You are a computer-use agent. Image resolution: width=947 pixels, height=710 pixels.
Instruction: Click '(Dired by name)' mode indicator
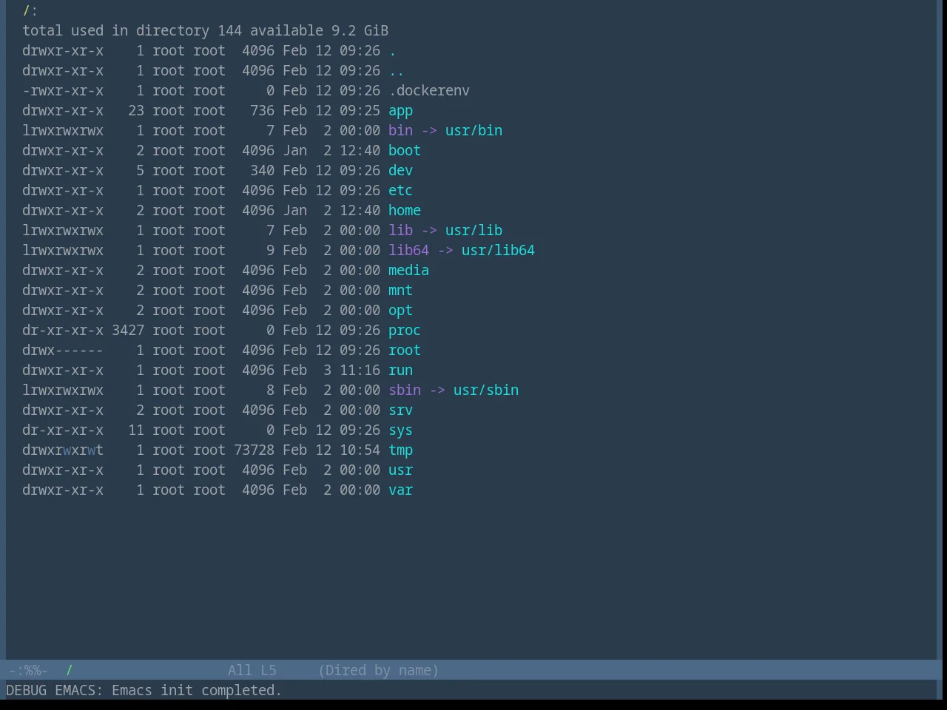tap(378, 671)
